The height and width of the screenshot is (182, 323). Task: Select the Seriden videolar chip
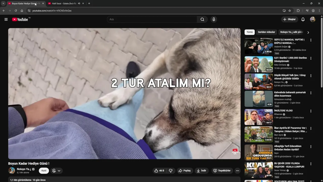pos(266,32)
